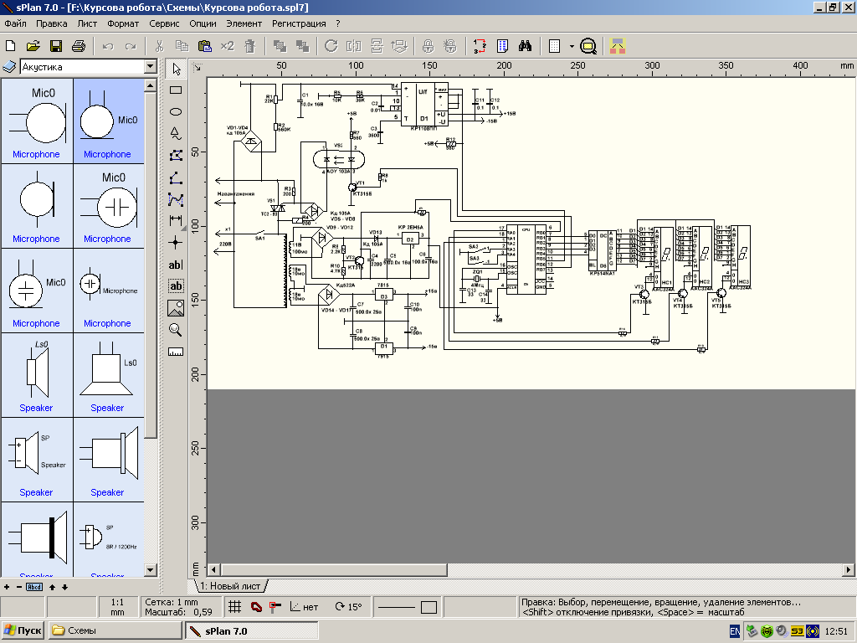The width and height of the screenshot is (857, 643).
Task: Select the ellipse drawing tool
Action: pos(176,111)
